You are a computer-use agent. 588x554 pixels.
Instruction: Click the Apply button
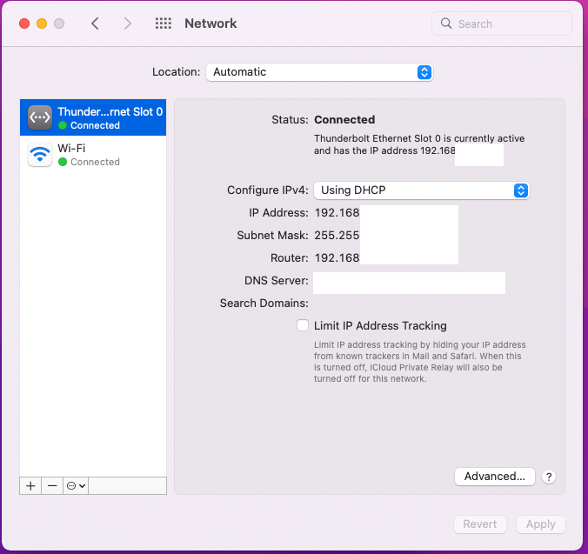pyautogui.click(x=540, y=524)
